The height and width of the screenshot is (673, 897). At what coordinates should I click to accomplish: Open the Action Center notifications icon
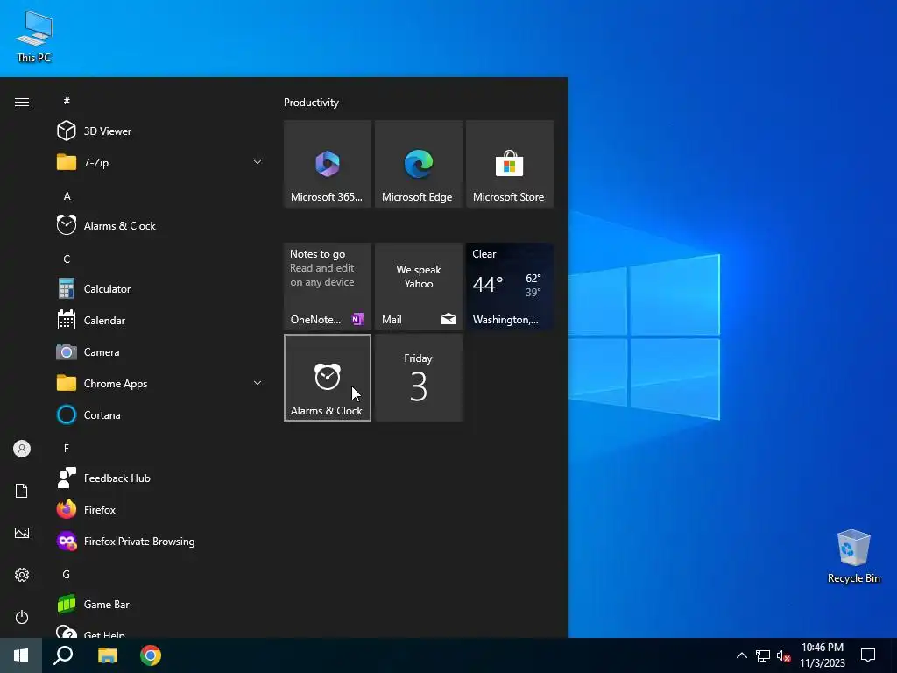[x=868, y=655]
